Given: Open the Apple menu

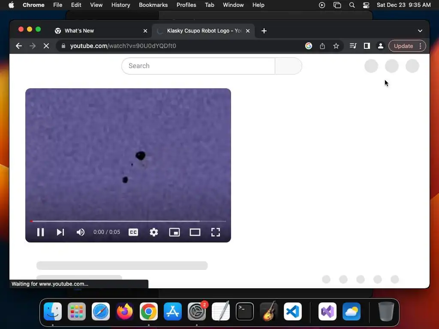Looking at the screenshot, I should 11,5.
